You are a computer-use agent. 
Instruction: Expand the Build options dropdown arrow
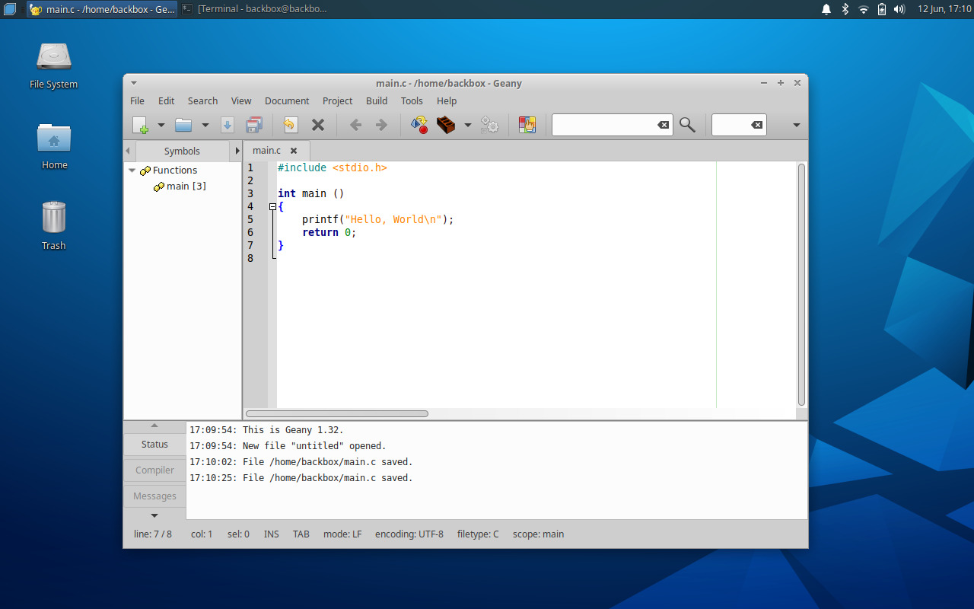(x=468, y=125)
